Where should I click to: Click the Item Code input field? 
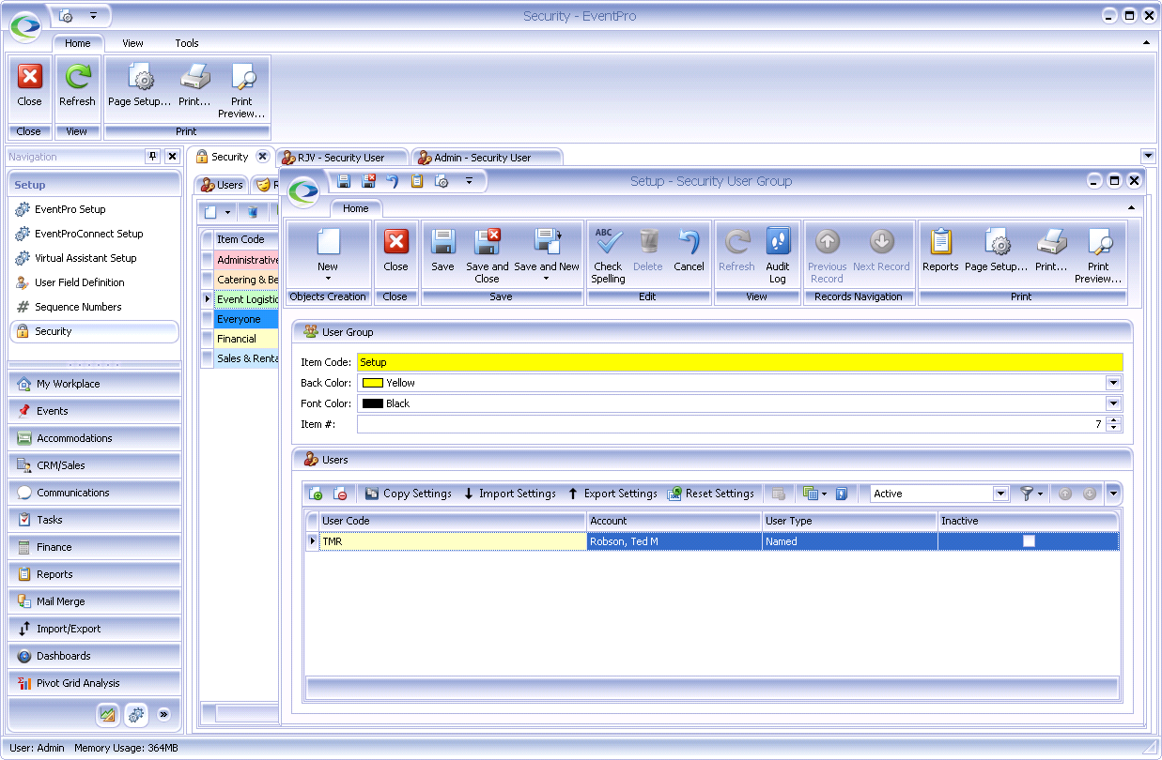[x=740, y=362]
